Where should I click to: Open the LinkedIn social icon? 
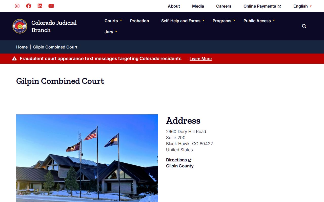click(40, 6)
